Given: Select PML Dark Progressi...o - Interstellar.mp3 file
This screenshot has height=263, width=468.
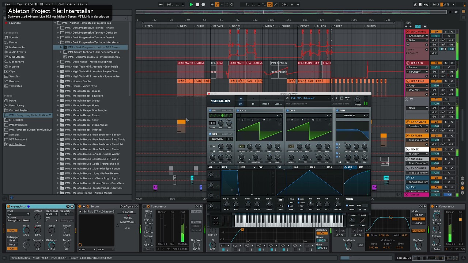Looking at the screenshot, I should [94, 57].
